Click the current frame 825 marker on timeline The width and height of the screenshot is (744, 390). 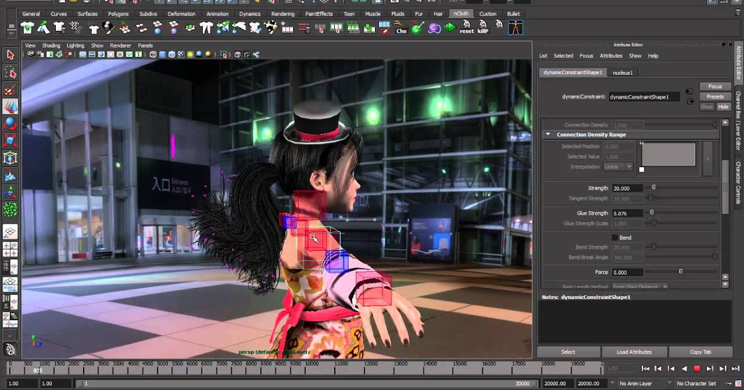(x=38, y=370)
